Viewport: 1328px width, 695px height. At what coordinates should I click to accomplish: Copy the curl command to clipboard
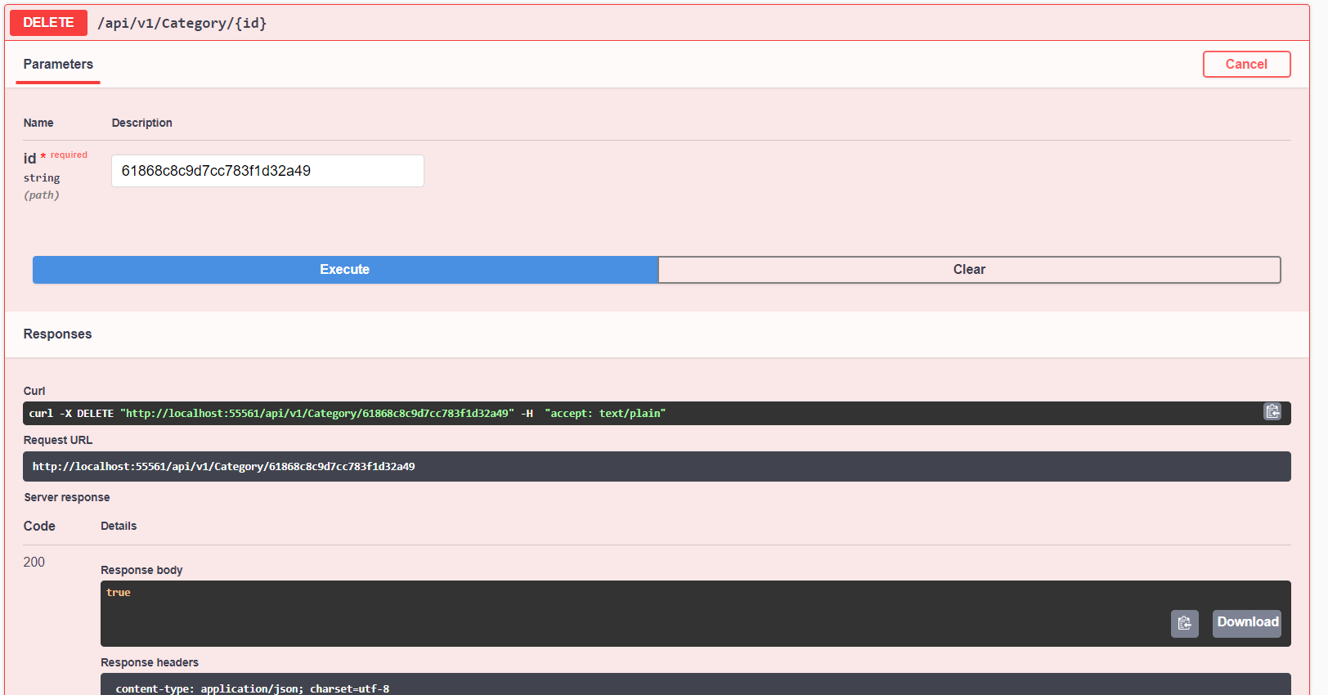pyautogui.click(x=1272, y=411)
